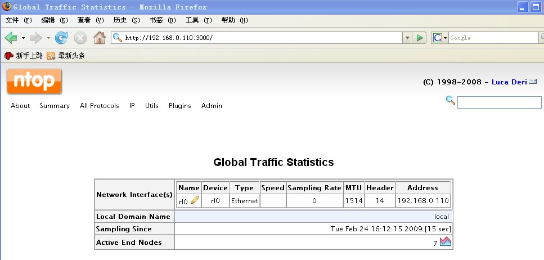
Task: Open the Summary menu in ntop
Action: pyautogui.click(x=55, y=106)
